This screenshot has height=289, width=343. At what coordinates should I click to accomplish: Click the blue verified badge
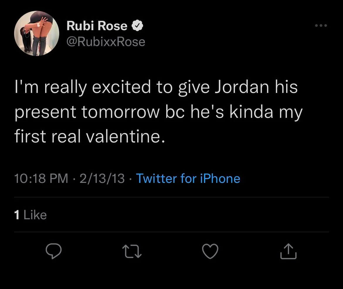click(137, 26)
